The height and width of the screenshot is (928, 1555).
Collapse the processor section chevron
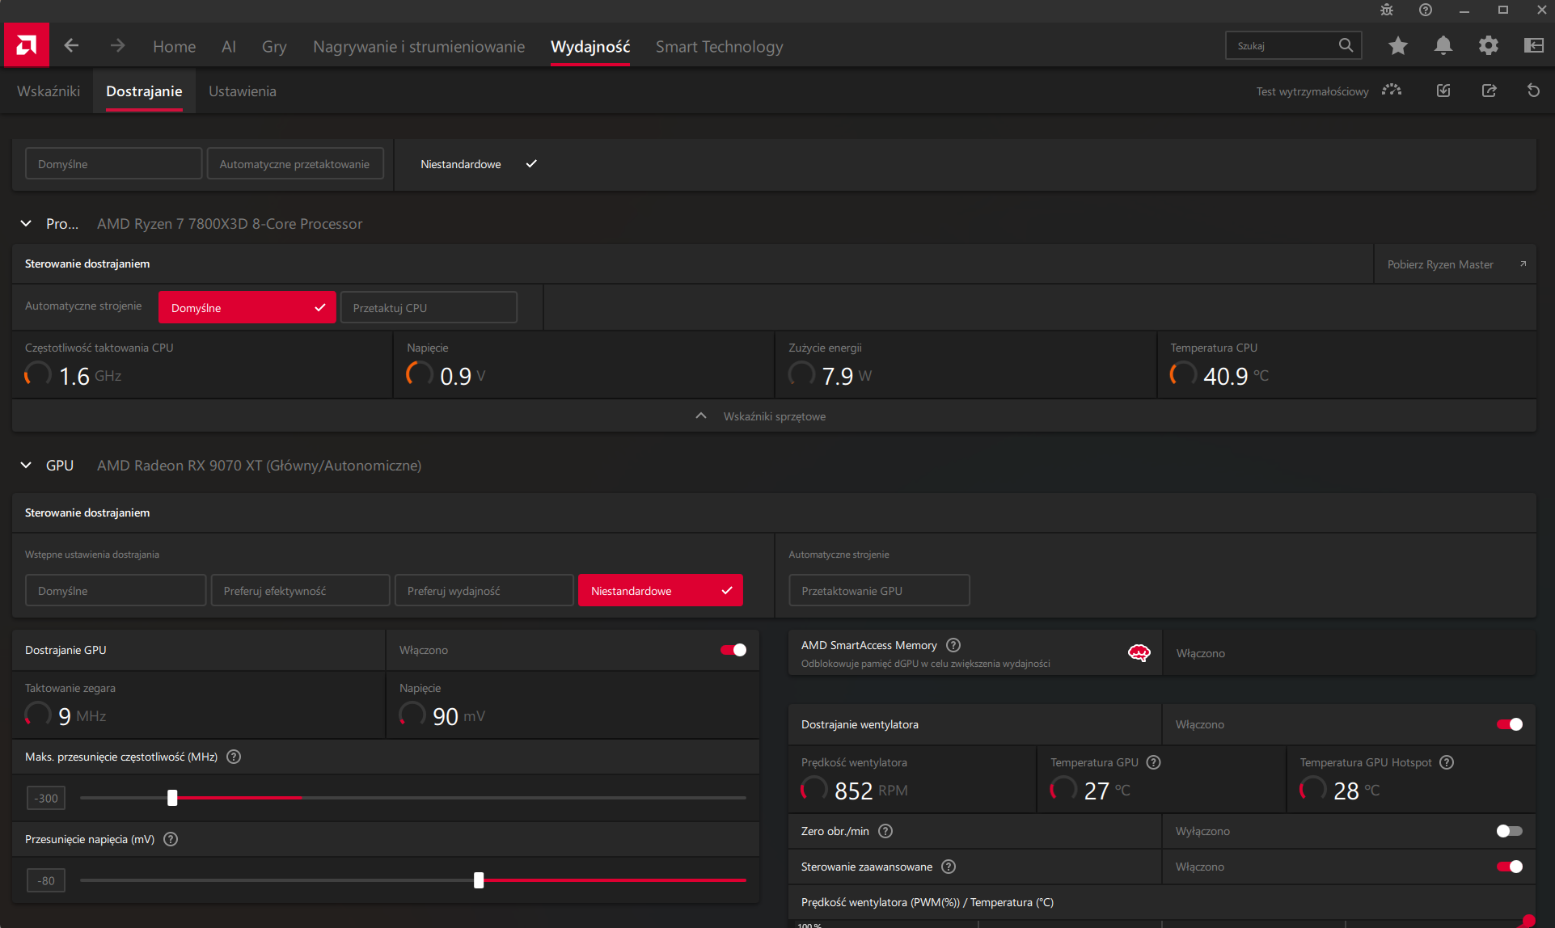coord(26,224)
